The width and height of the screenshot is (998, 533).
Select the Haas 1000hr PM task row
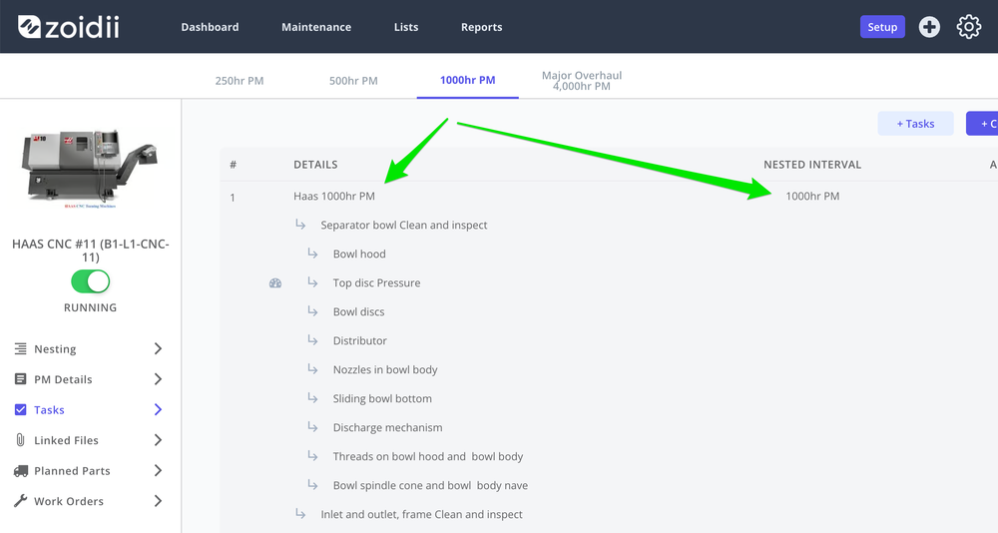click(x=334, y=197)
